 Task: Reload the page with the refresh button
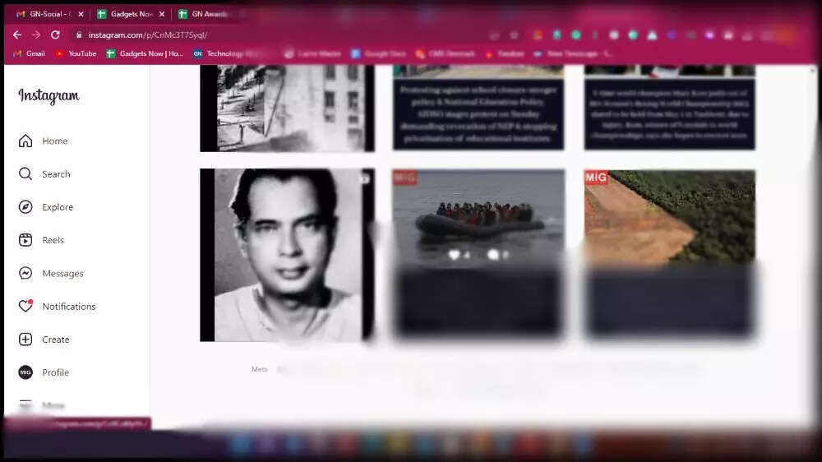coord(55,35)
